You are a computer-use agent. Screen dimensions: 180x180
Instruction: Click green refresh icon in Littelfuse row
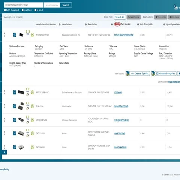[x=33, y=106]
